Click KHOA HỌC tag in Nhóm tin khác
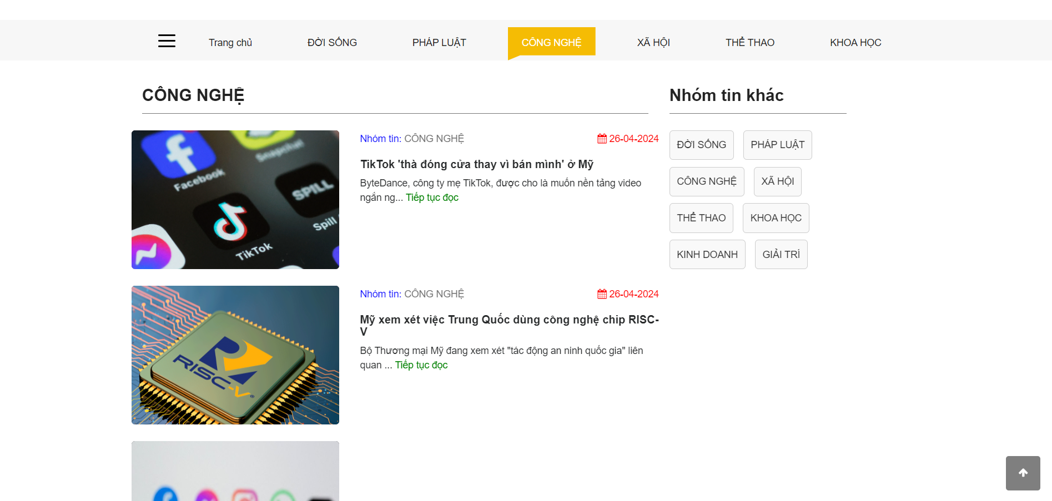Viewport: 1052px width, 501px height. coord(776,218)
